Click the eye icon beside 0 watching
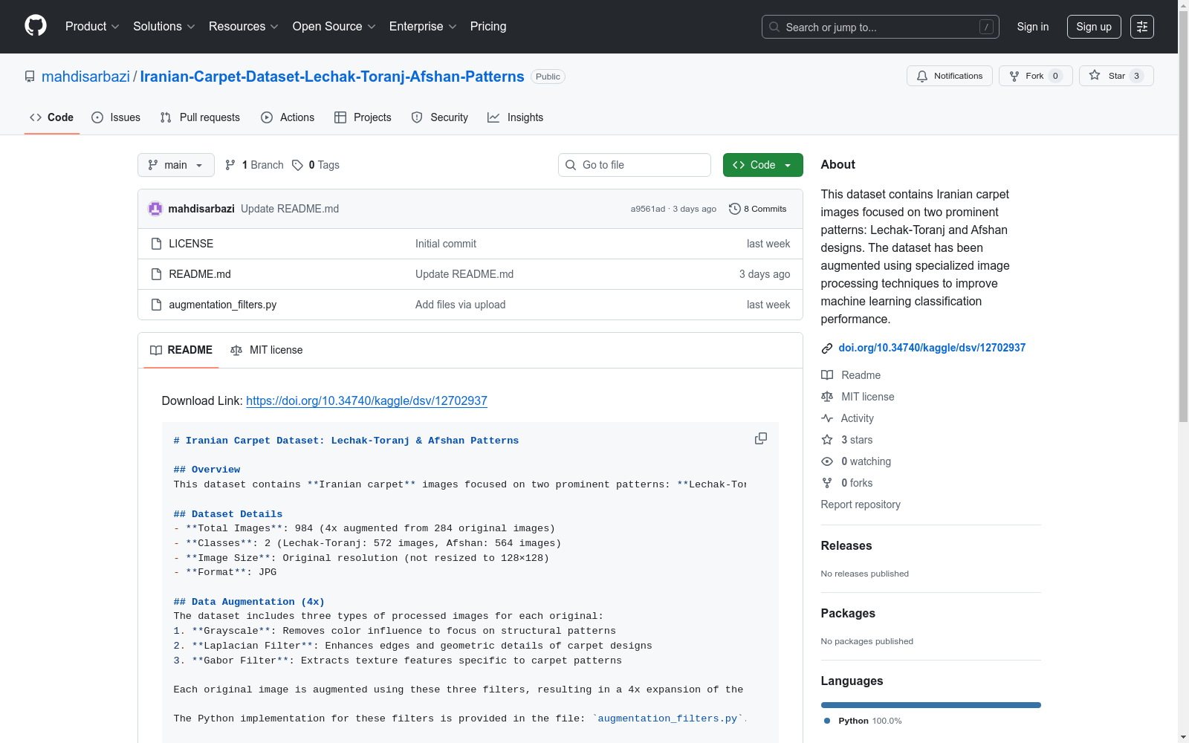 [827, 461]
